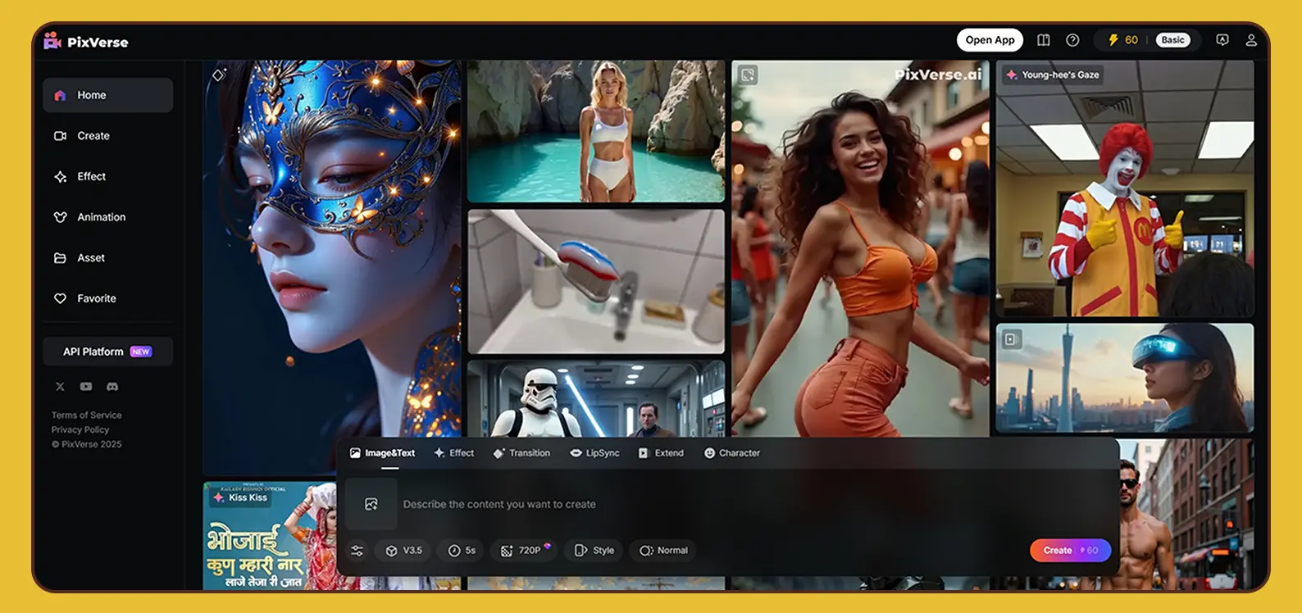1302x613 pixels.
Task: Open the Effect section in sidebar
Action: coord(107,176)
